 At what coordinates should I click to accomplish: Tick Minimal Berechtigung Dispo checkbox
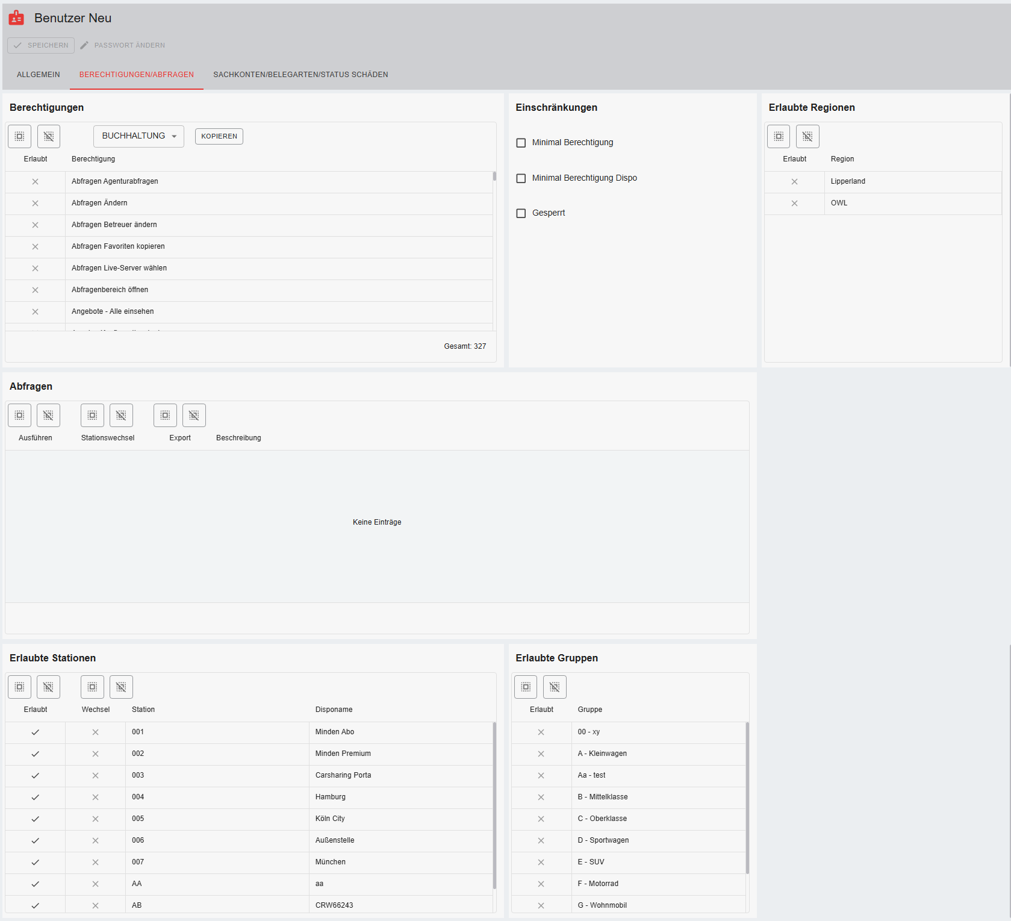pyautogui.click(x=521, y=178)
